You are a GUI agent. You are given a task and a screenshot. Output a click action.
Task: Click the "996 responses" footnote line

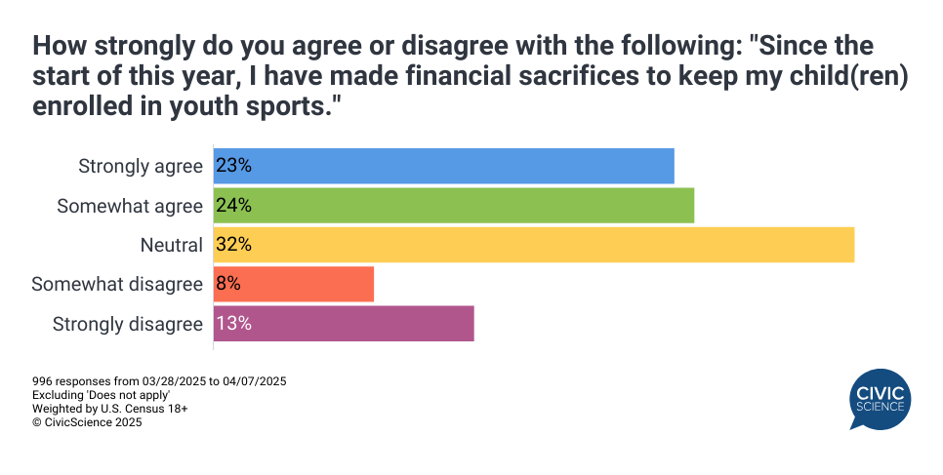[159, 380]
